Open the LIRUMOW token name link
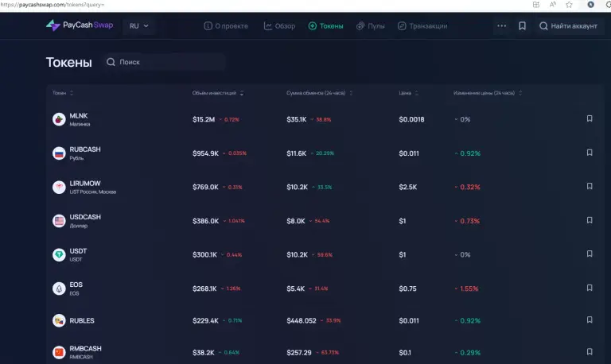 [85, 184]
